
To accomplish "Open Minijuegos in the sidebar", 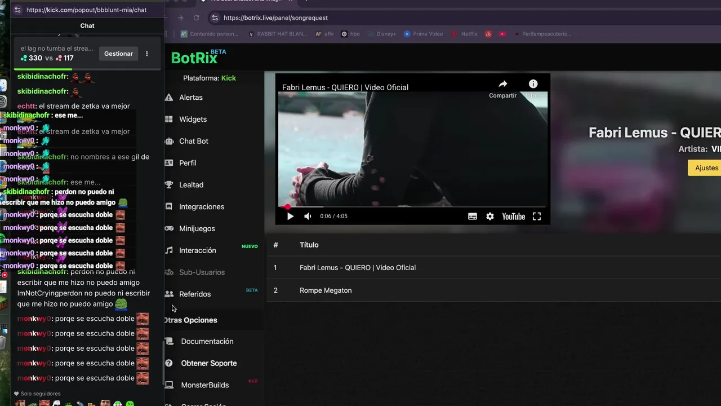I will (x=197, y=228).
